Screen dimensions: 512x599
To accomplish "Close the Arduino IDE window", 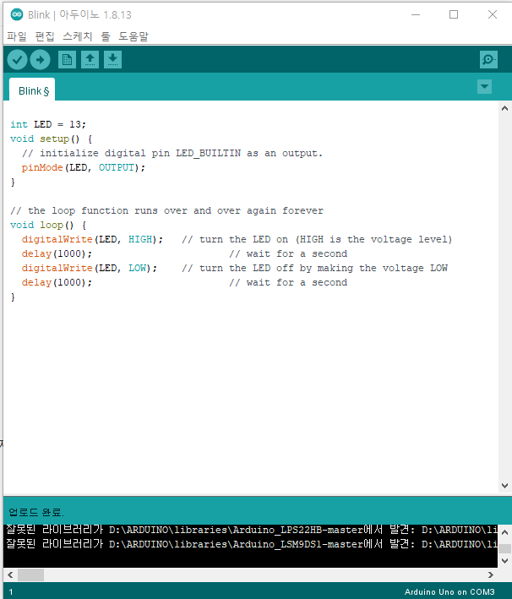I will pos(493,14).
